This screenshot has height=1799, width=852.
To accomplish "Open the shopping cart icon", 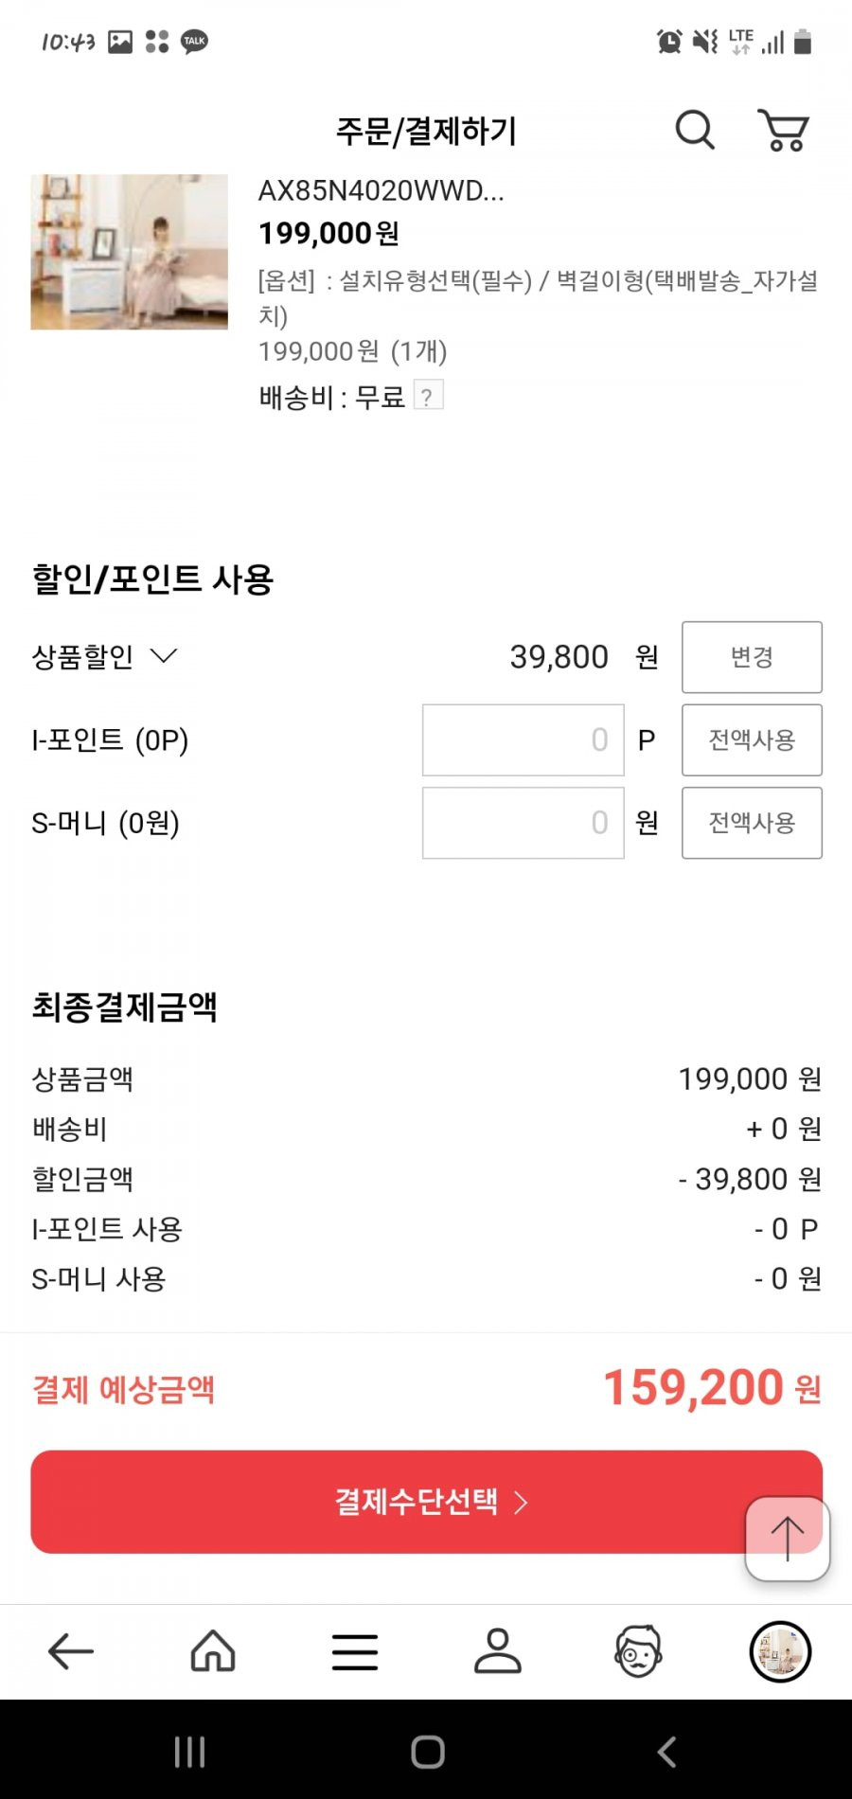I will pos(783,130).
